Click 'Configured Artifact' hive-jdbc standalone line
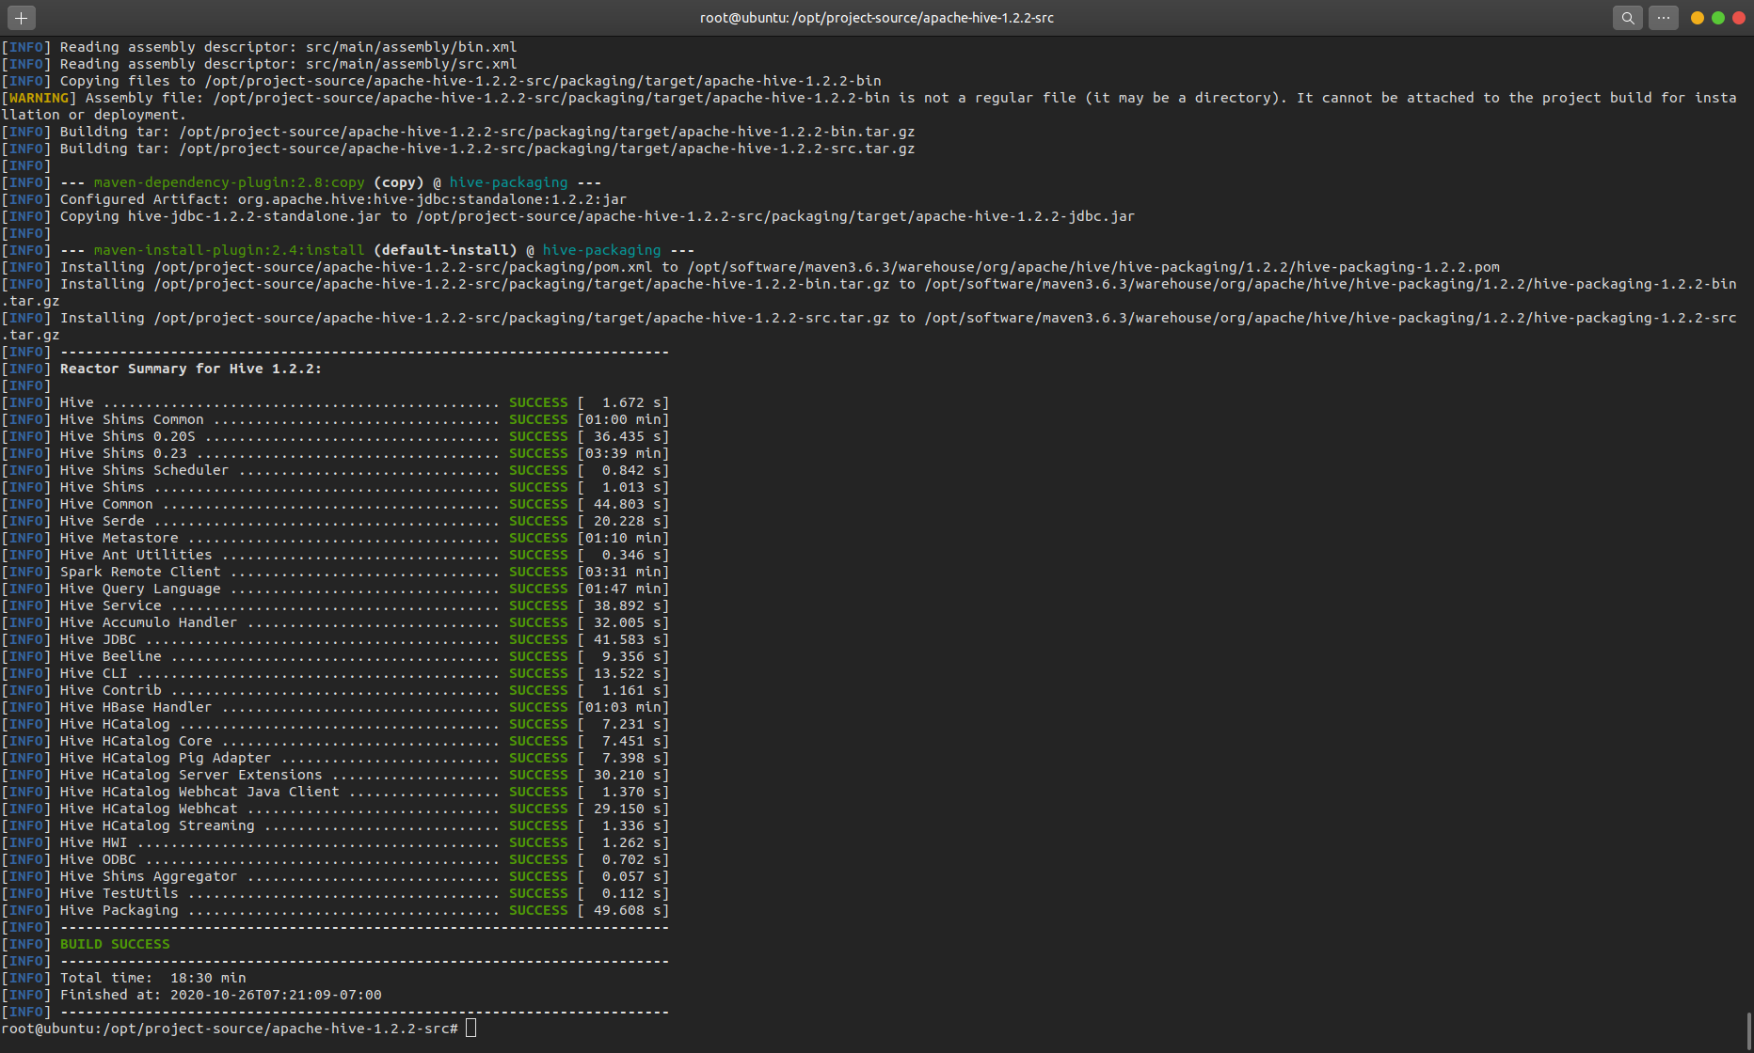The image size is (1754, 1053). 314,199
